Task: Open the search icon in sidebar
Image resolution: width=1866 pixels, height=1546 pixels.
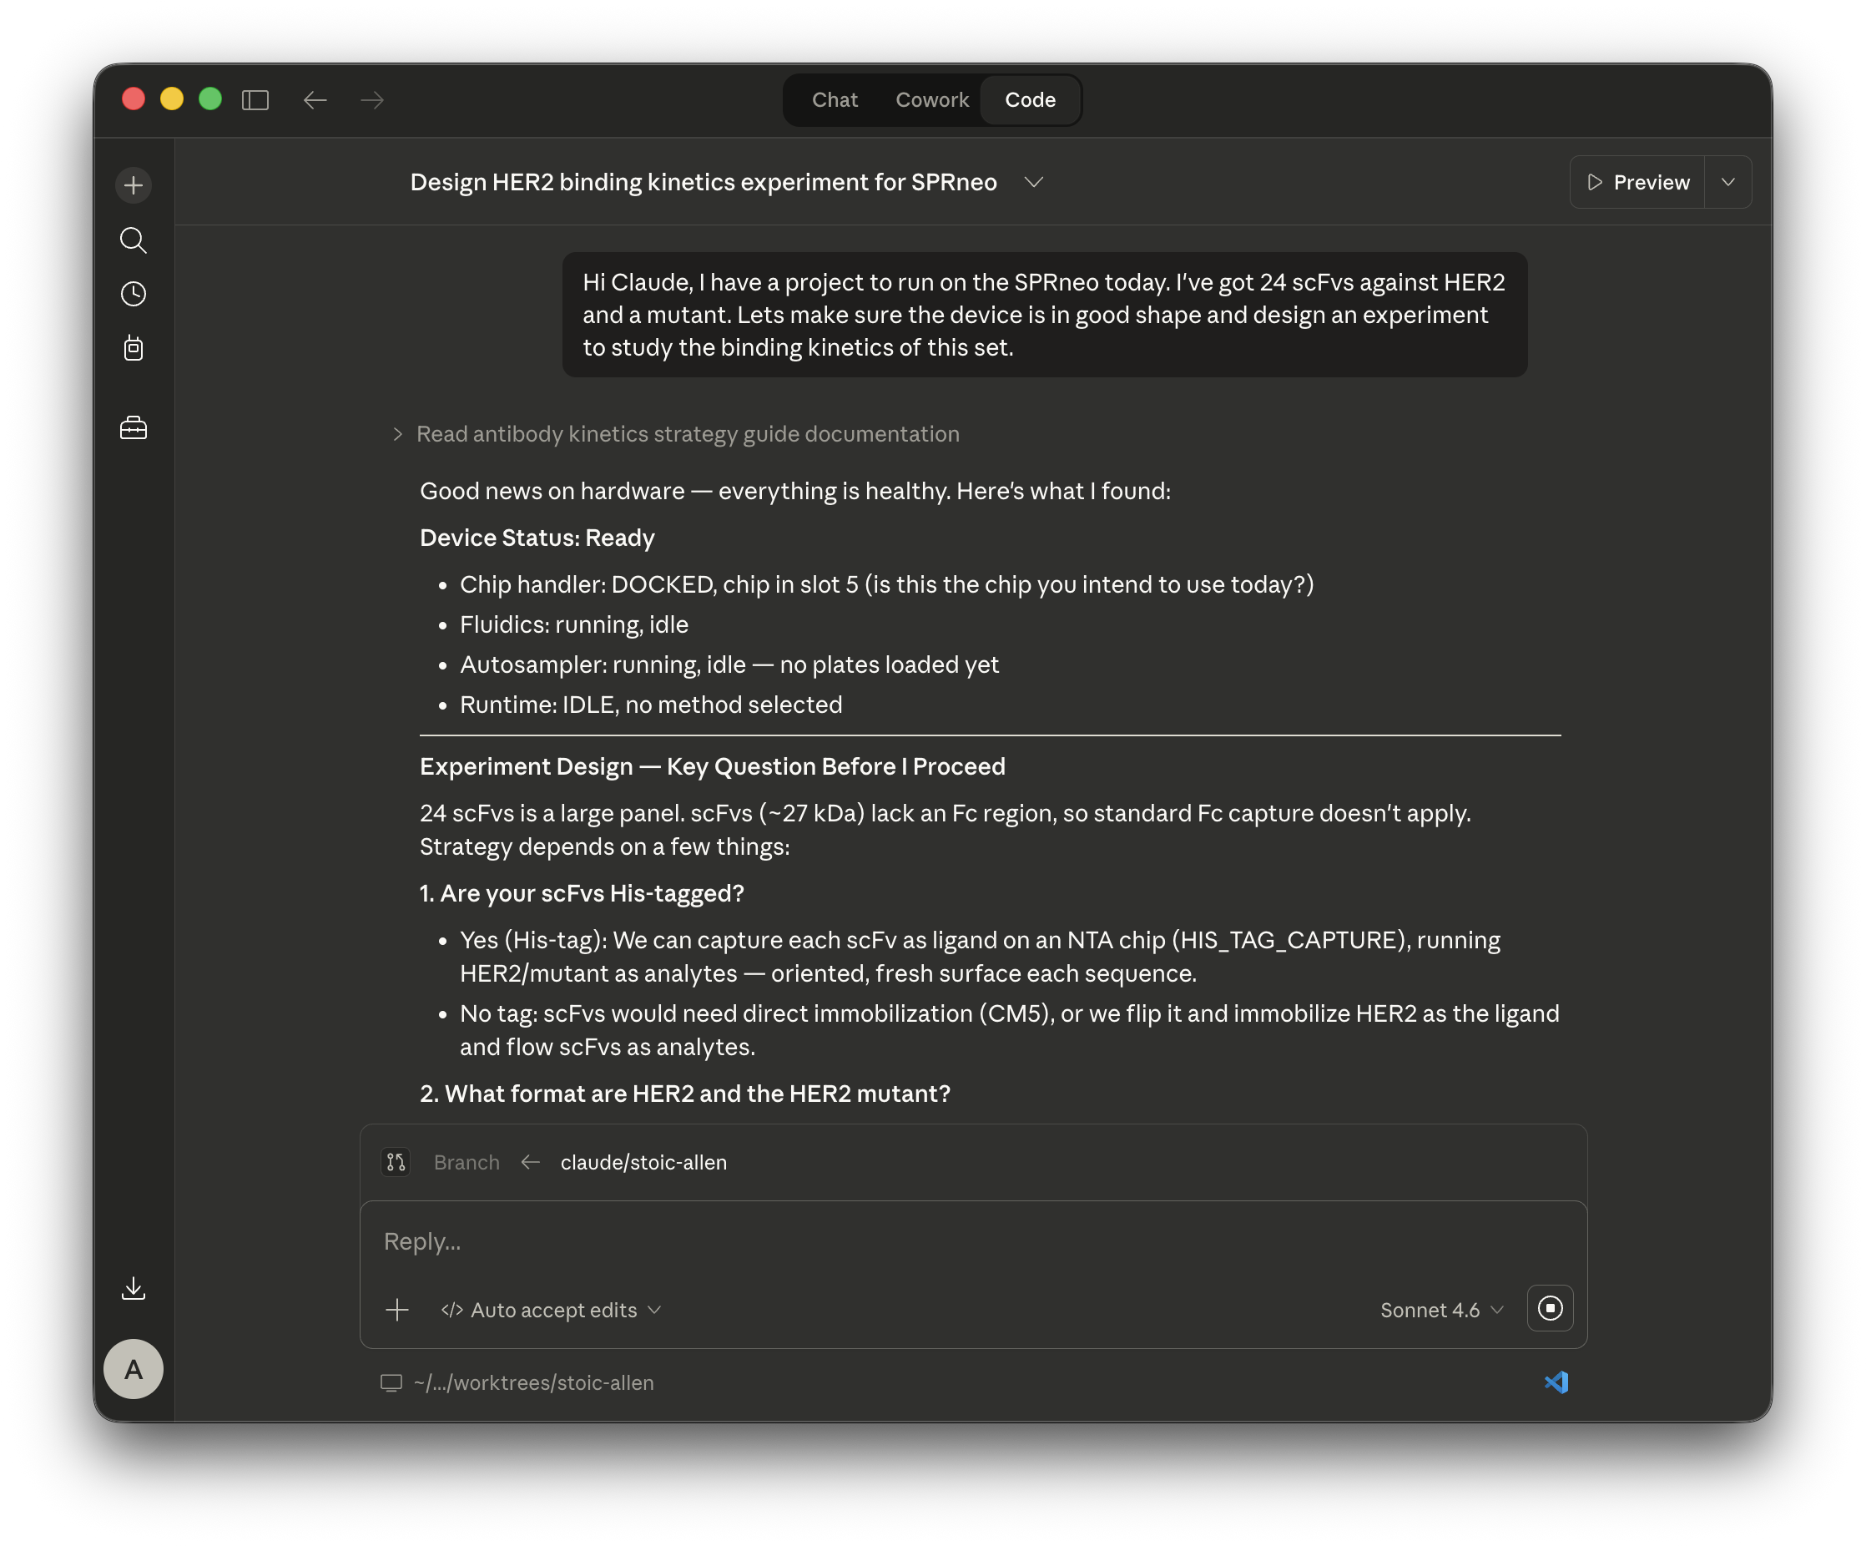Action: click(134, 240)
